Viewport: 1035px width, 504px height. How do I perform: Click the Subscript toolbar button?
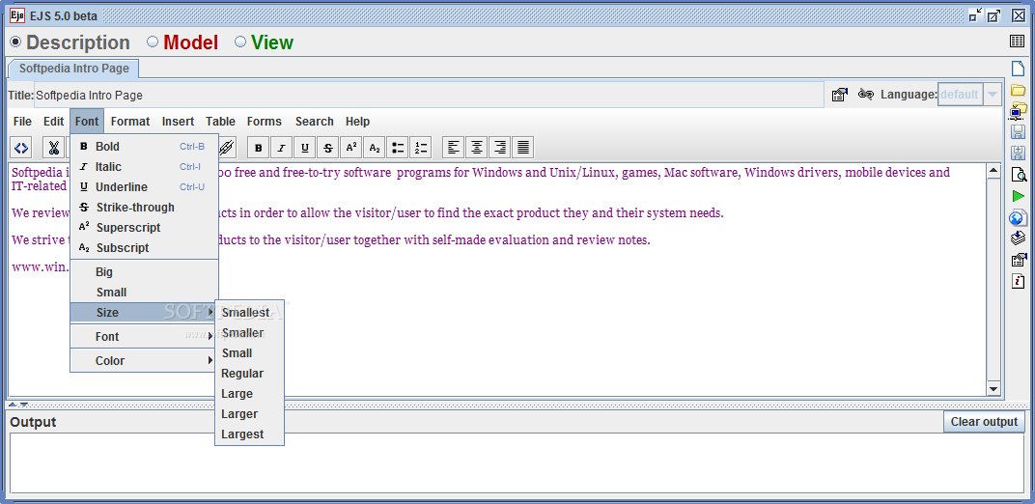(375, 147)
